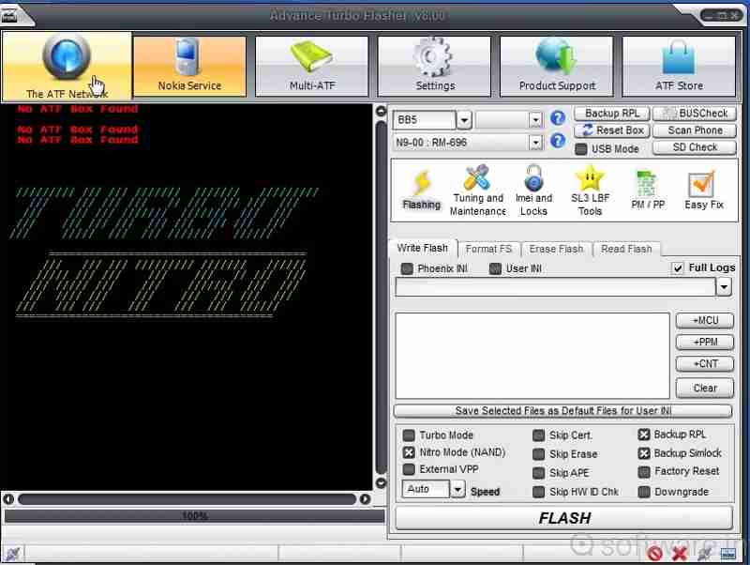Switch to Format FS tab
Image resolution: width=750 pixels, height=565 pixels.
488,249
